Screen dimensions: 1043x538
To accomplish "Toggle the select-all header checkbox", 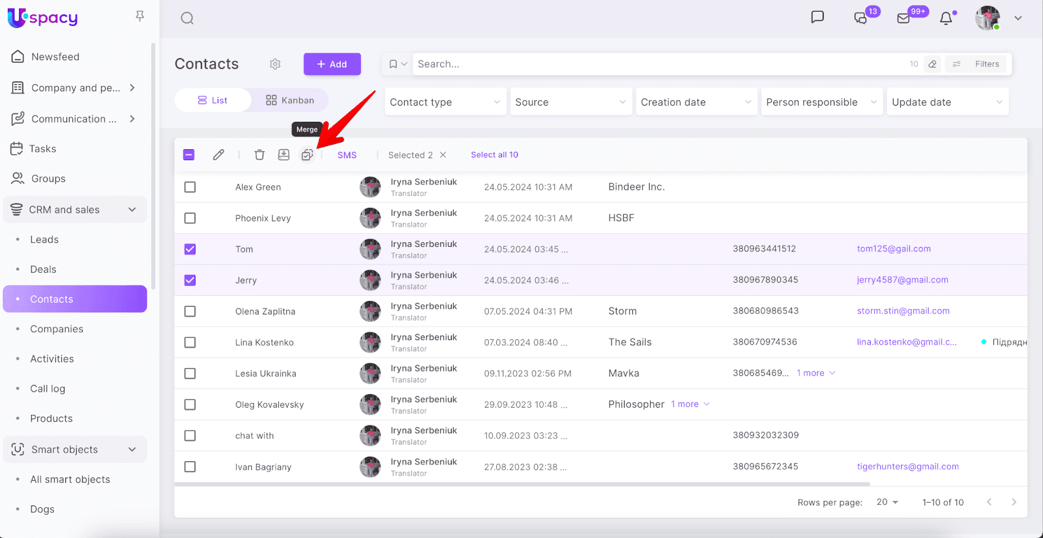I will [189, 155].
